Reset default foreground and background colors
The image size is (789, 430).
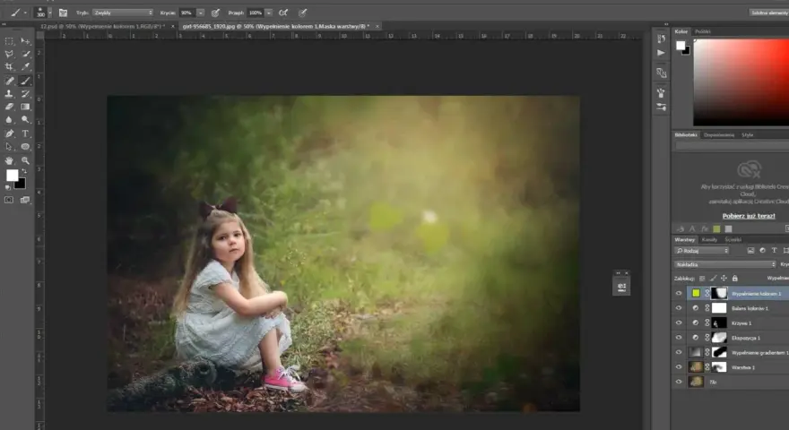[x=7, y=187]
